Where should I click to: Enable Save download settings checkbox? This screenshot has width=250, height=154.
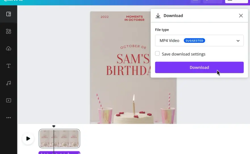pyautogui.click(x=157, y=53)
